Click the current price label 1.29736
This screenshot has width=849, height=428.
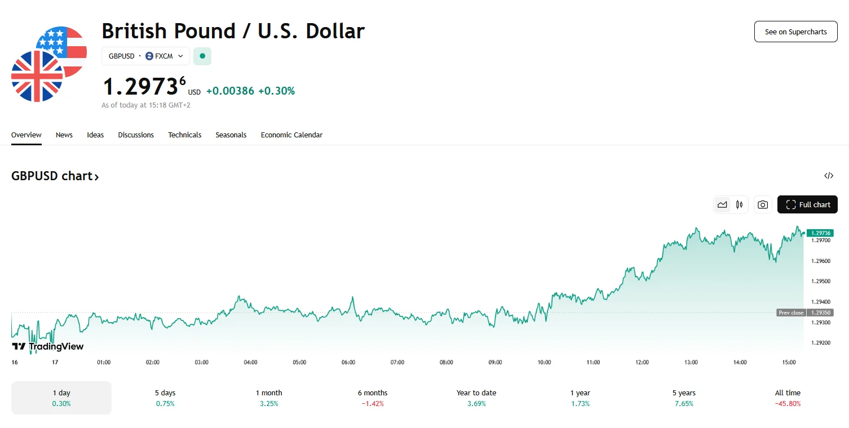coord(820,233)
